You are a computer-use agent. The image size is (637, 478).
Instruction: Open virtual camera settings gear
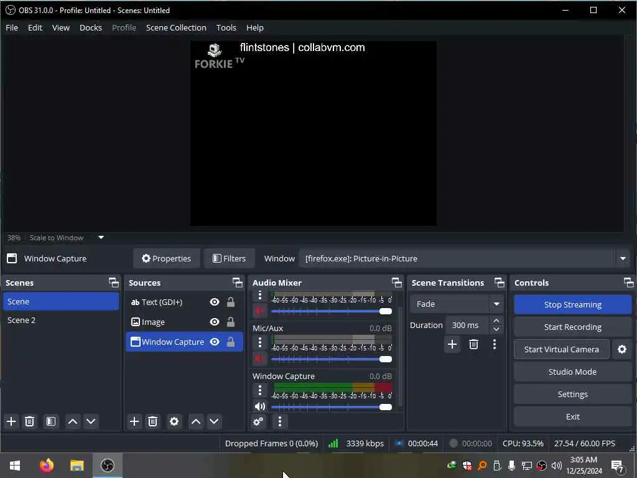[622, 349]
